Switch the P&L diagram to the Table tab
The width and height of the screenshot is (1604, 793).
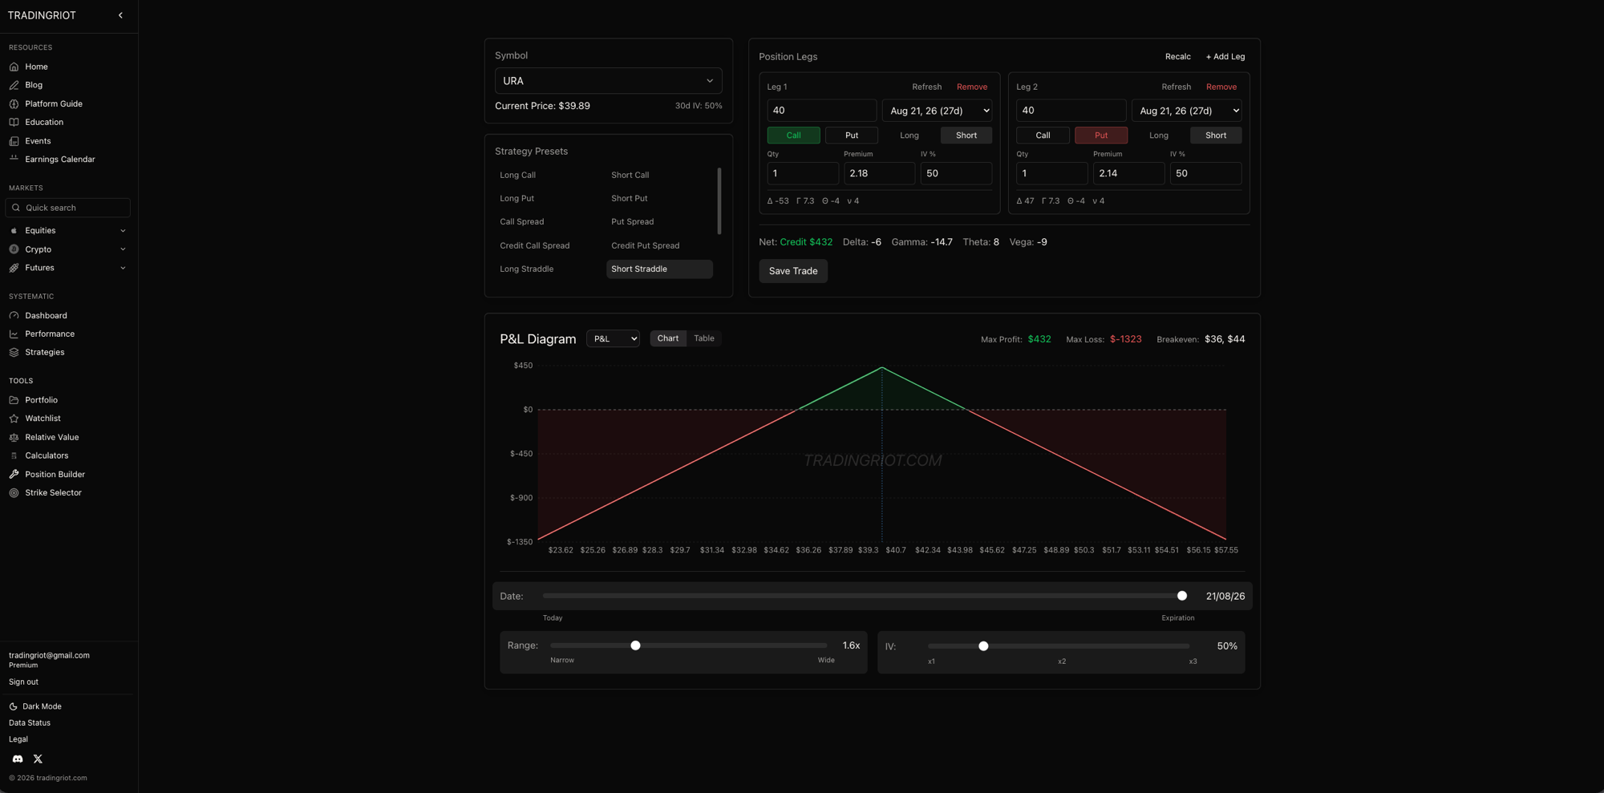[703, 338]
